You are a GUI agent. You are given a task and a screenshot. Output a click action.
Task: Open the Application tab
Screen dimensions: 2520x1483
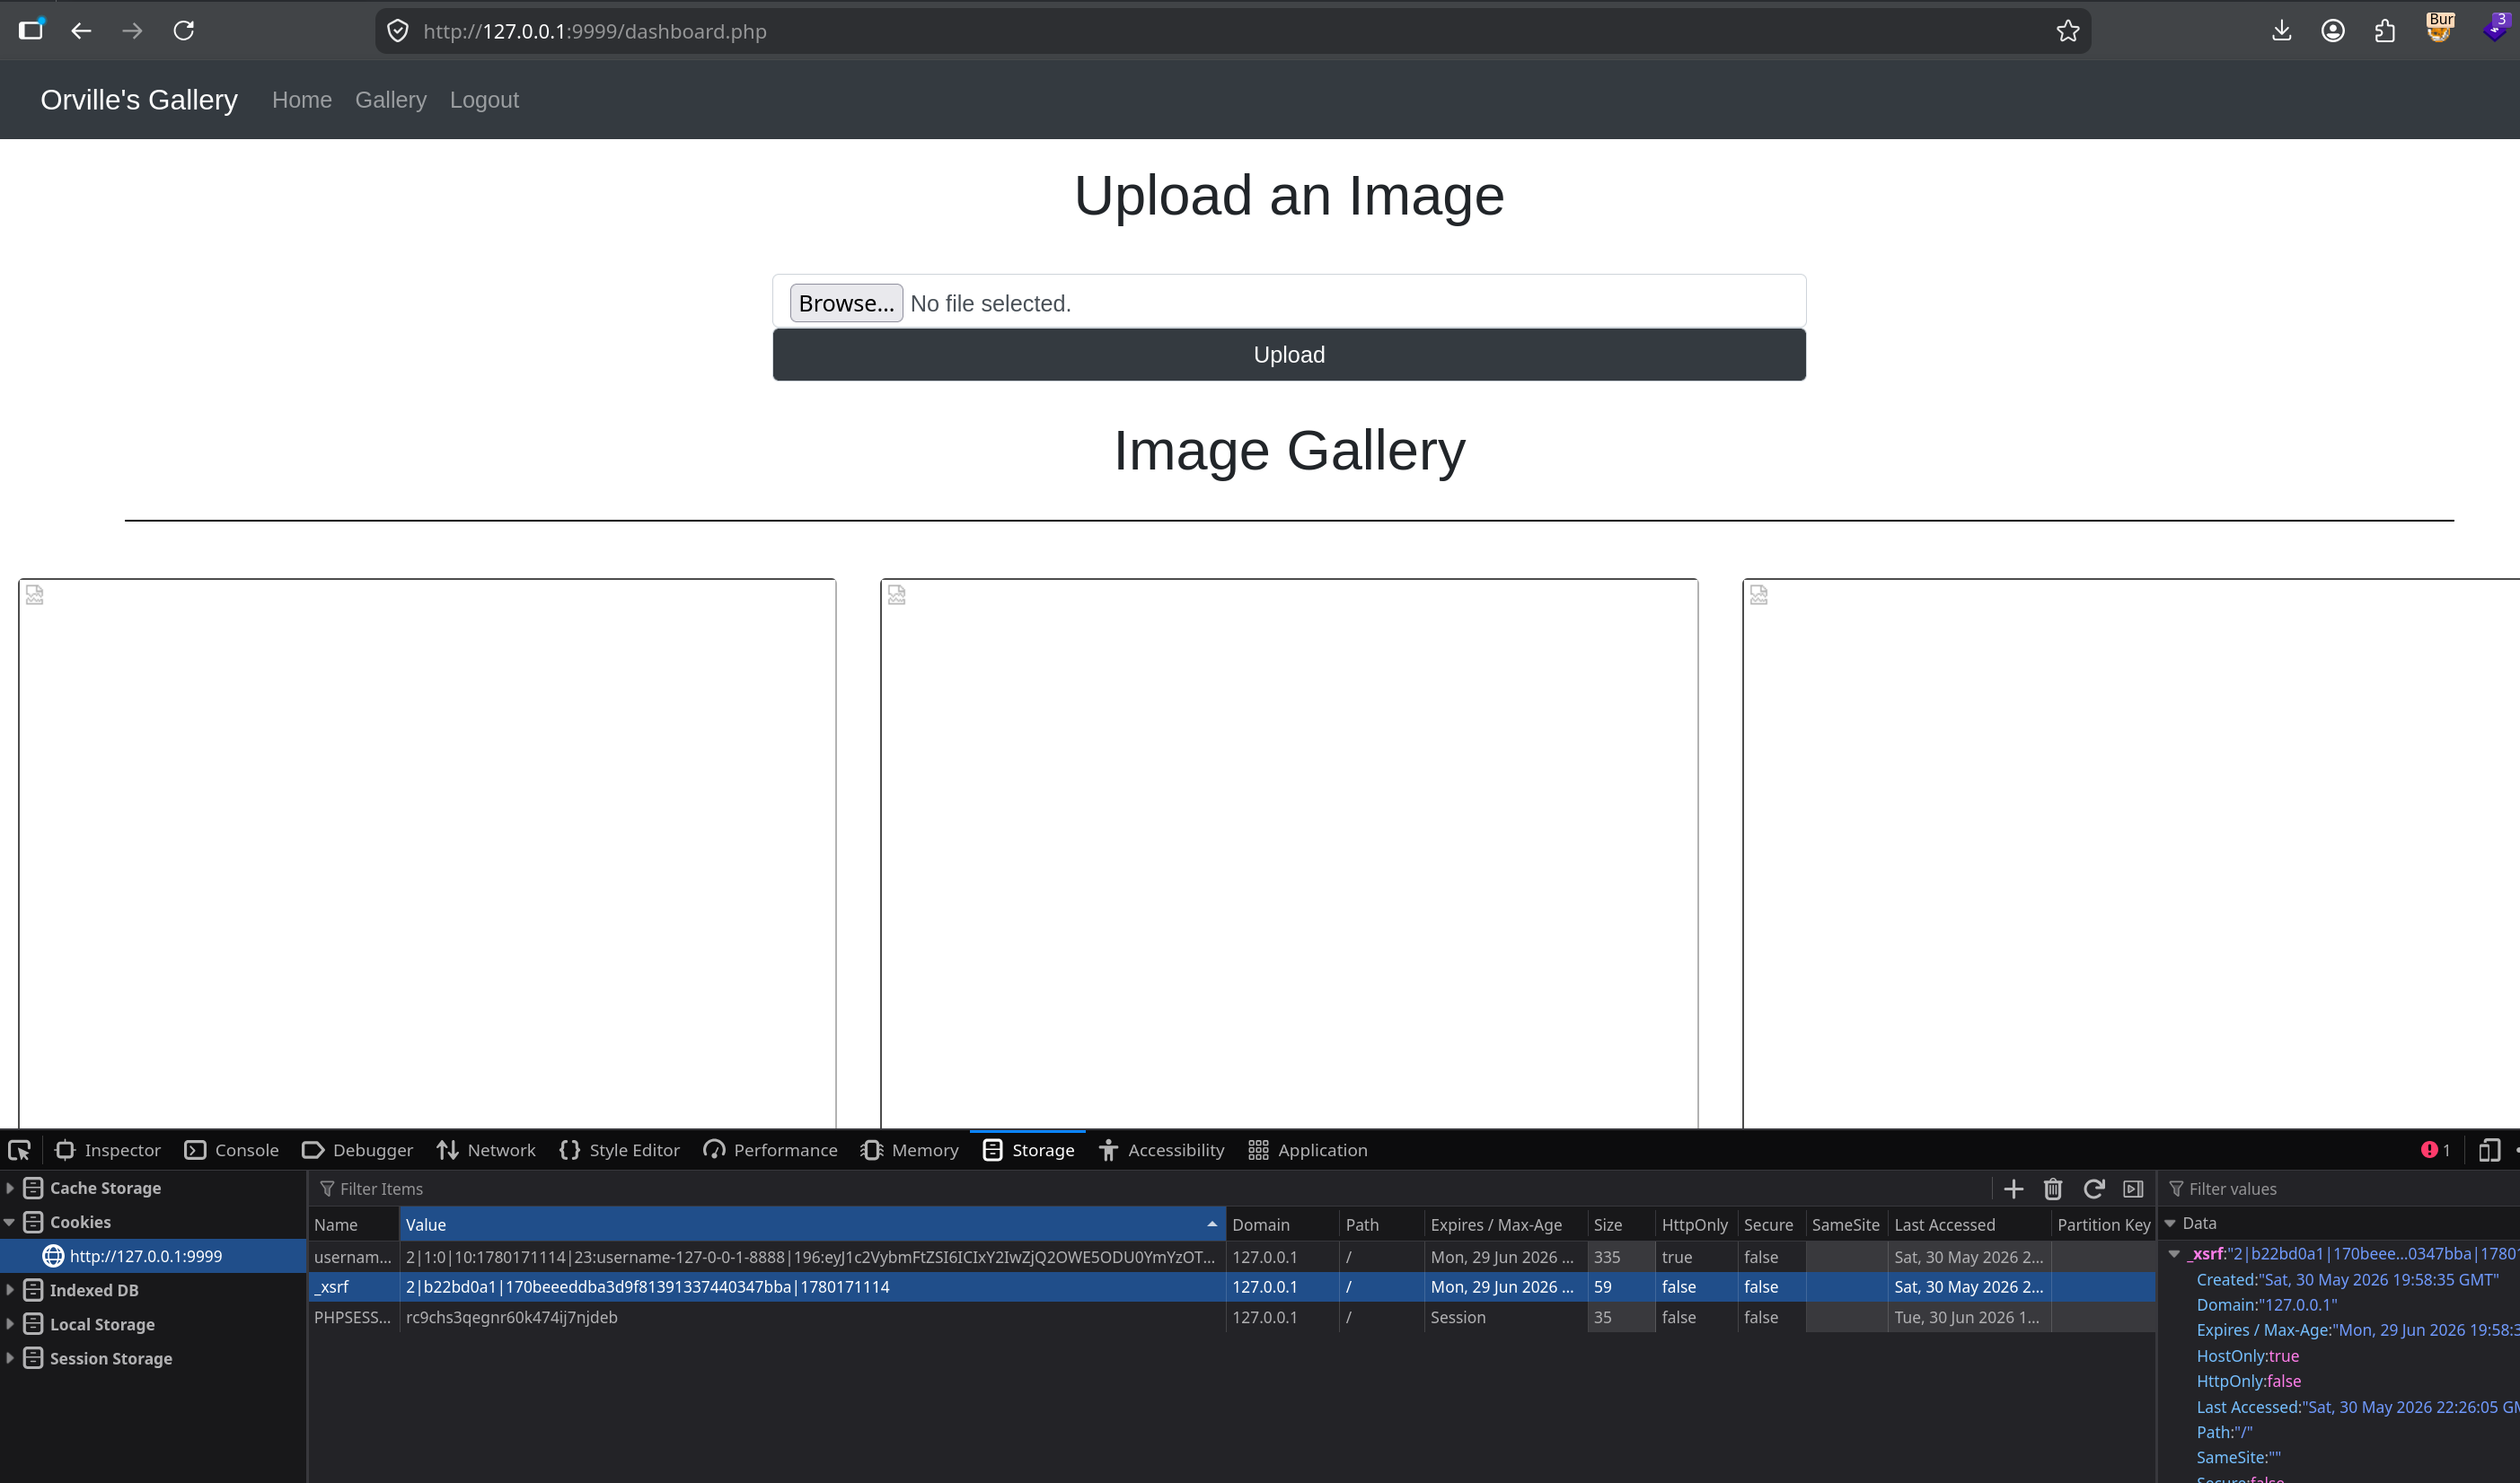pos(1308,1150)
